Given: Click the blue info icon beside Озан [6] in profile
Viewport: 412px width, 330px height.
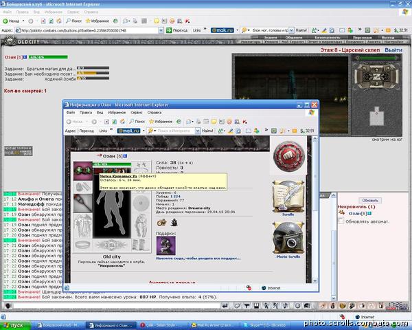Looking at the screenshot, I should (x=125, y=156).
